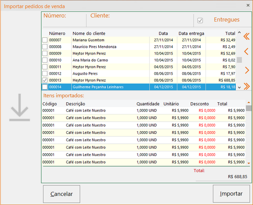Image resolution: width=253 pixels, height=205 pixels.
Task: Toggle the Entregues checkbox
Action: [x=200, y=21]
